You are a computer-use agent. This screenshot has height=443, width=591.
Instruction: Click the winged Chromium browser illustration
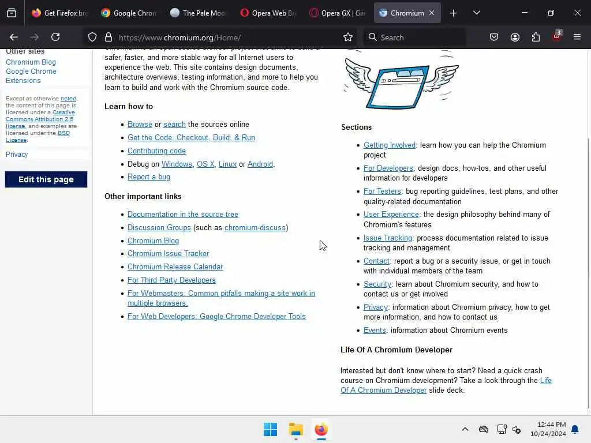[x=401, y=80]
